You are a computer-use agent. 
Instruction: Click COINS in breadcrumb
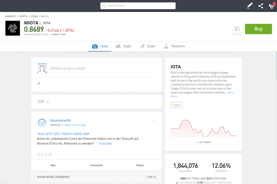click(34, 16)
